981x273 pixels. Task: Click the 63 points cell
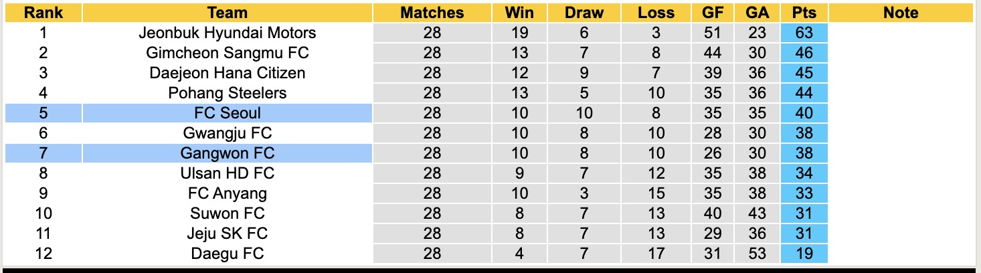point(804,33)
